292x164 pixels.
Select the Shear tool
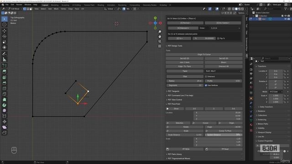coord(4,127)
